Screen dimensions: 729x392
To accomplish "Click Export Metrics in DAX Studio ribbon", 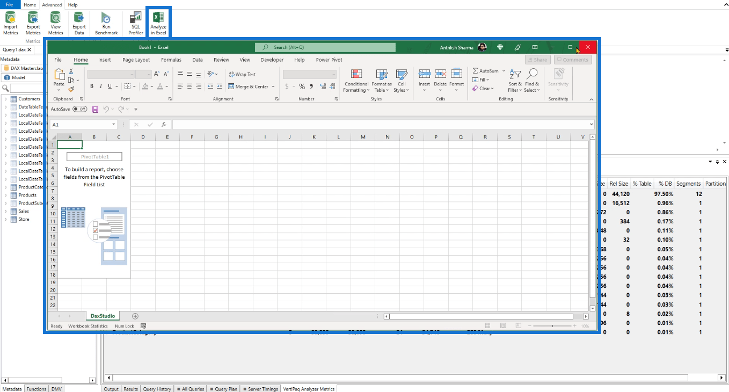I will tap(33, 24).
